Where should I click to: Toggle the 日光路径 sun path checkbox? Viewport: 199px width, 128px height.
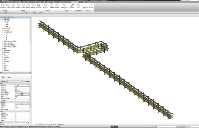[15, 100]
